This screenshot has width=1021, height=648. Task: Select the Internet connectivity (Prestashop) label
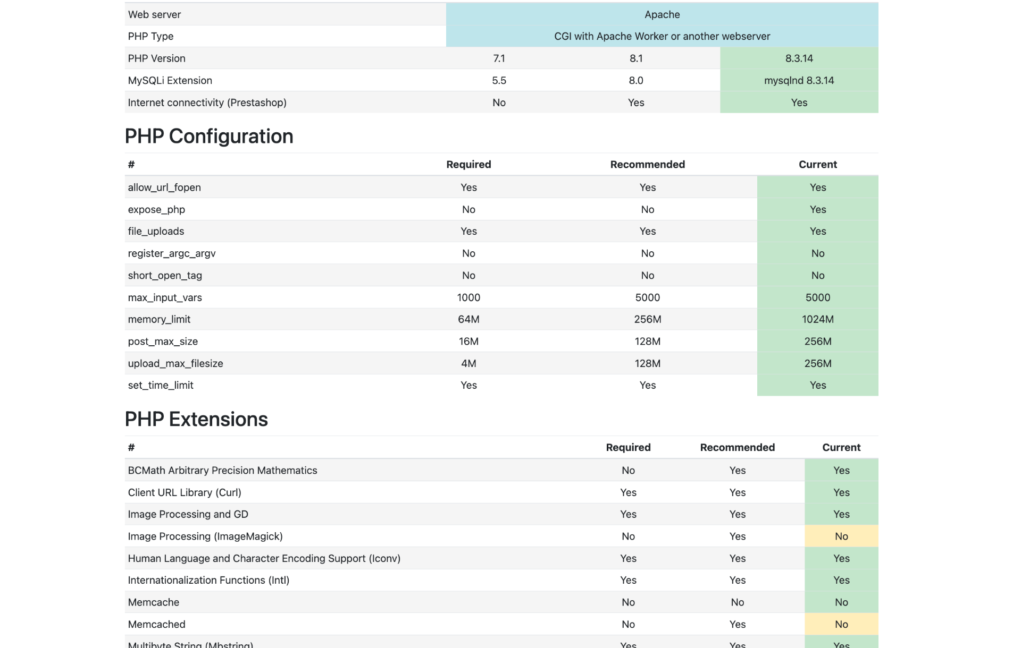(x=207, y=103)
